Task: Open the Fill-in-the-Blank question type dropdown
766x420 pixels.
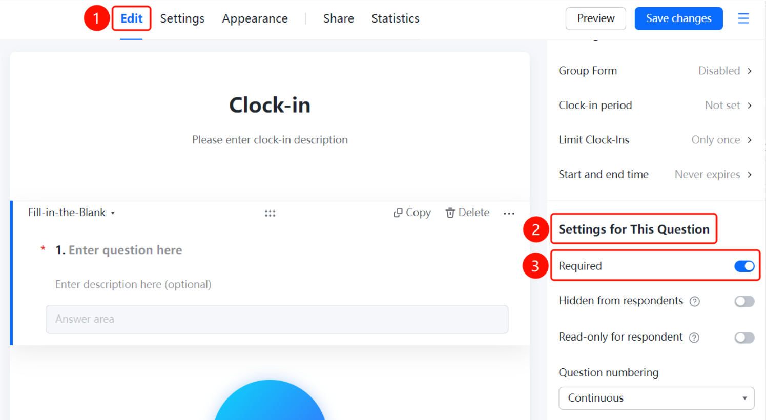Action: 71,213
